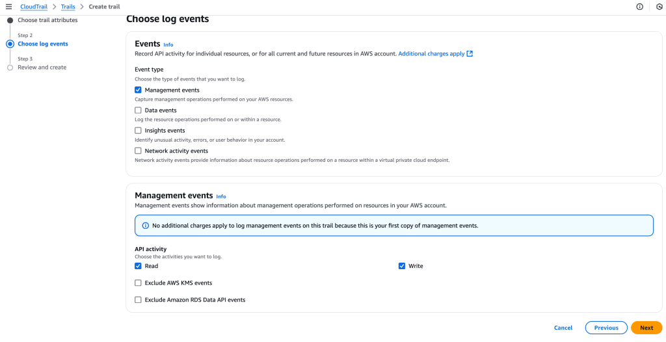Click external link icon beside Additional charges
Viewport: 666px width, 342px height.
pyautogui.click(x=470, y=54)
